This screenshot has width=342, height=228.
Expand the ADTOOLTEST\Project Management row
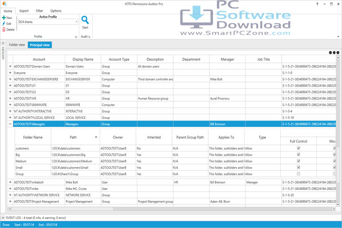click(10, 201)
